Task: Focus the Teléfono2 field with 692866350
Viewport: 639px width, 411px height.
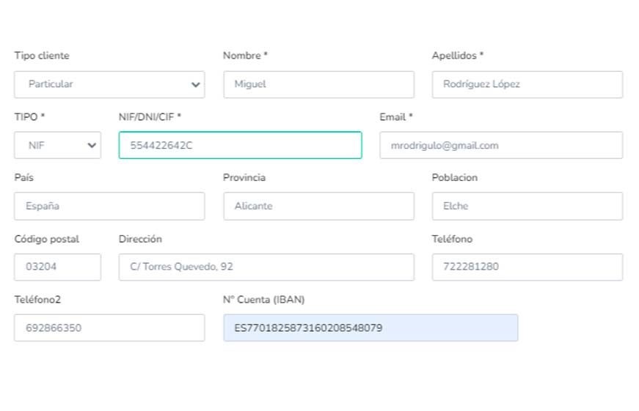Action: (x=109, y=327)
